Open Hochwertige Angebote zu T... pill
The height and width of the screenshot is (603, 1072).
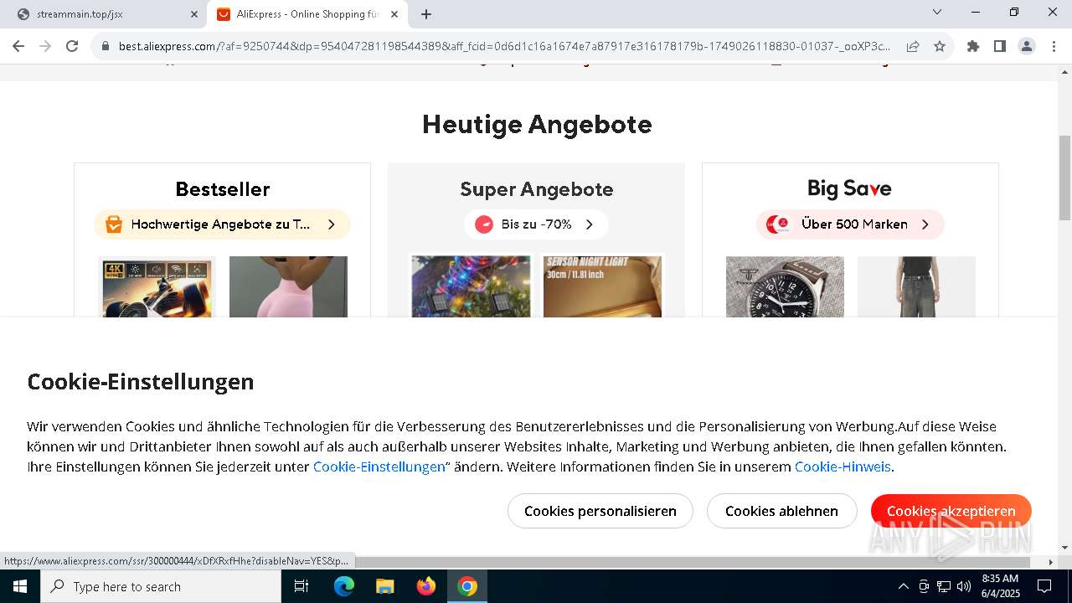pos(222,224)
